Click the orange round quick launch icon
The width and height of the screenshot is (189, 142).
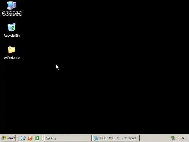[30, 138]
